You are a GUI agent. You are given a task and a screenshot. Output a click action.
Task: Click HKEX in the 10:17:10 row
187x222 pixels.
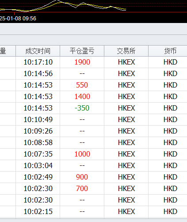tap(126, 62)
